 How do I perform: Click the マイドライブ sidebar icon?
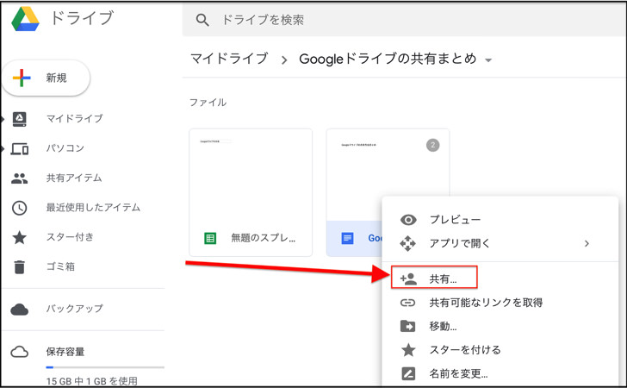coord(19,119)
